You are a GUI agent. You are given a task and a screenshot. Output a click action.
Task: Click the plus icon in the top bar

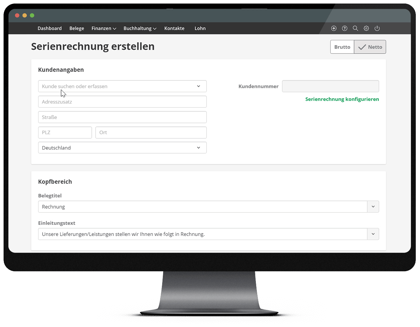coord(334,28)
